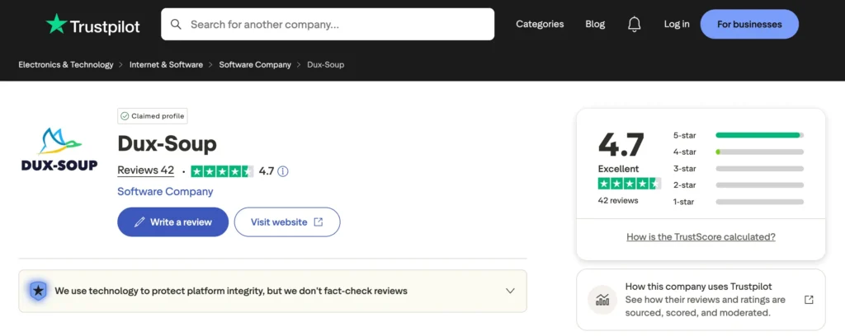Open notifications bell icon
The image size is (845, 336).
(635, 24)
